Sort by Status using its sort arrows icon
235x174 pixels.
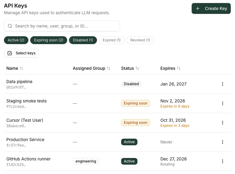point(137,68)
